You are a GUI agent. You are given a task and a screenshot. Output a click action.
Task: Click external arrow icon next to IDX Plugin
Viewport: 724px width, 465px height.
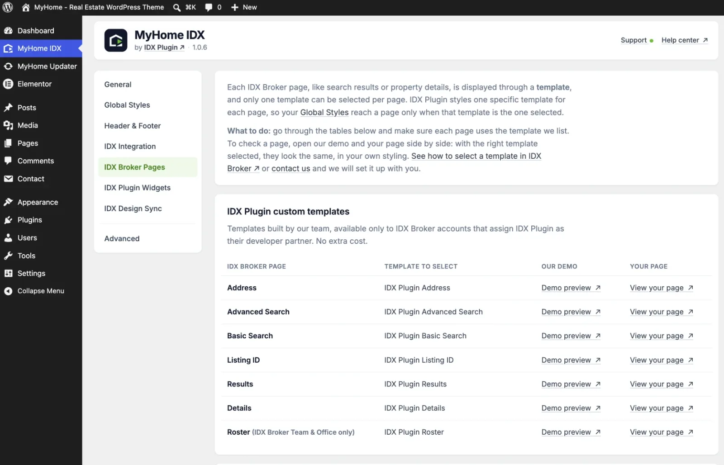pyautogui.click(x=182, y=47)
